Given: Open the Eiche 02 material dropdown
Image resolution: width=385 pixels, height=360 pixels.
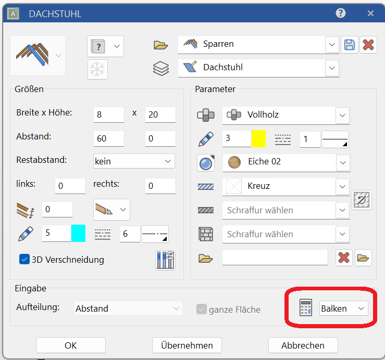Looking at the screenshot, I should (343, 163).
